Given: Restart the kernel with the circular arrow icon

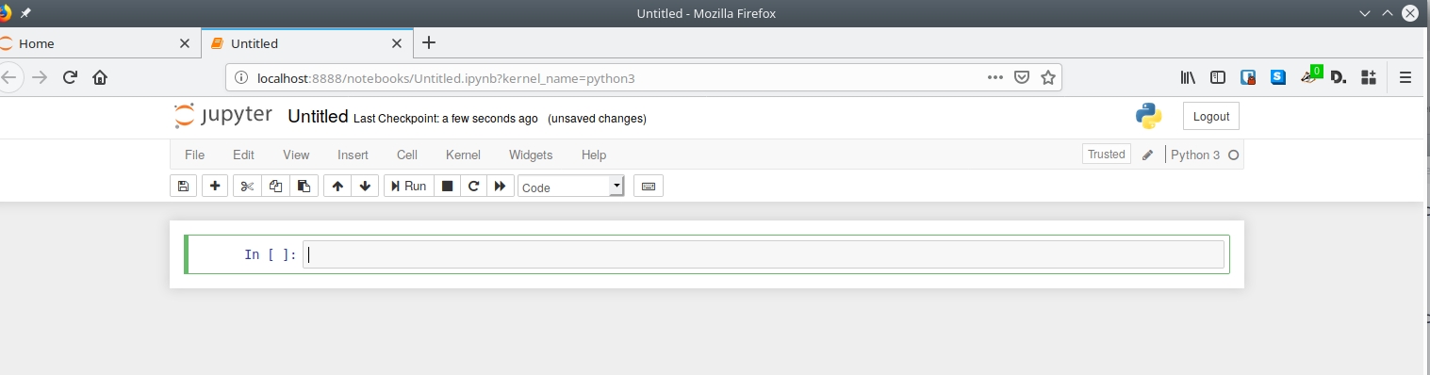Looking at the screenshot, I should pos(474,186).
